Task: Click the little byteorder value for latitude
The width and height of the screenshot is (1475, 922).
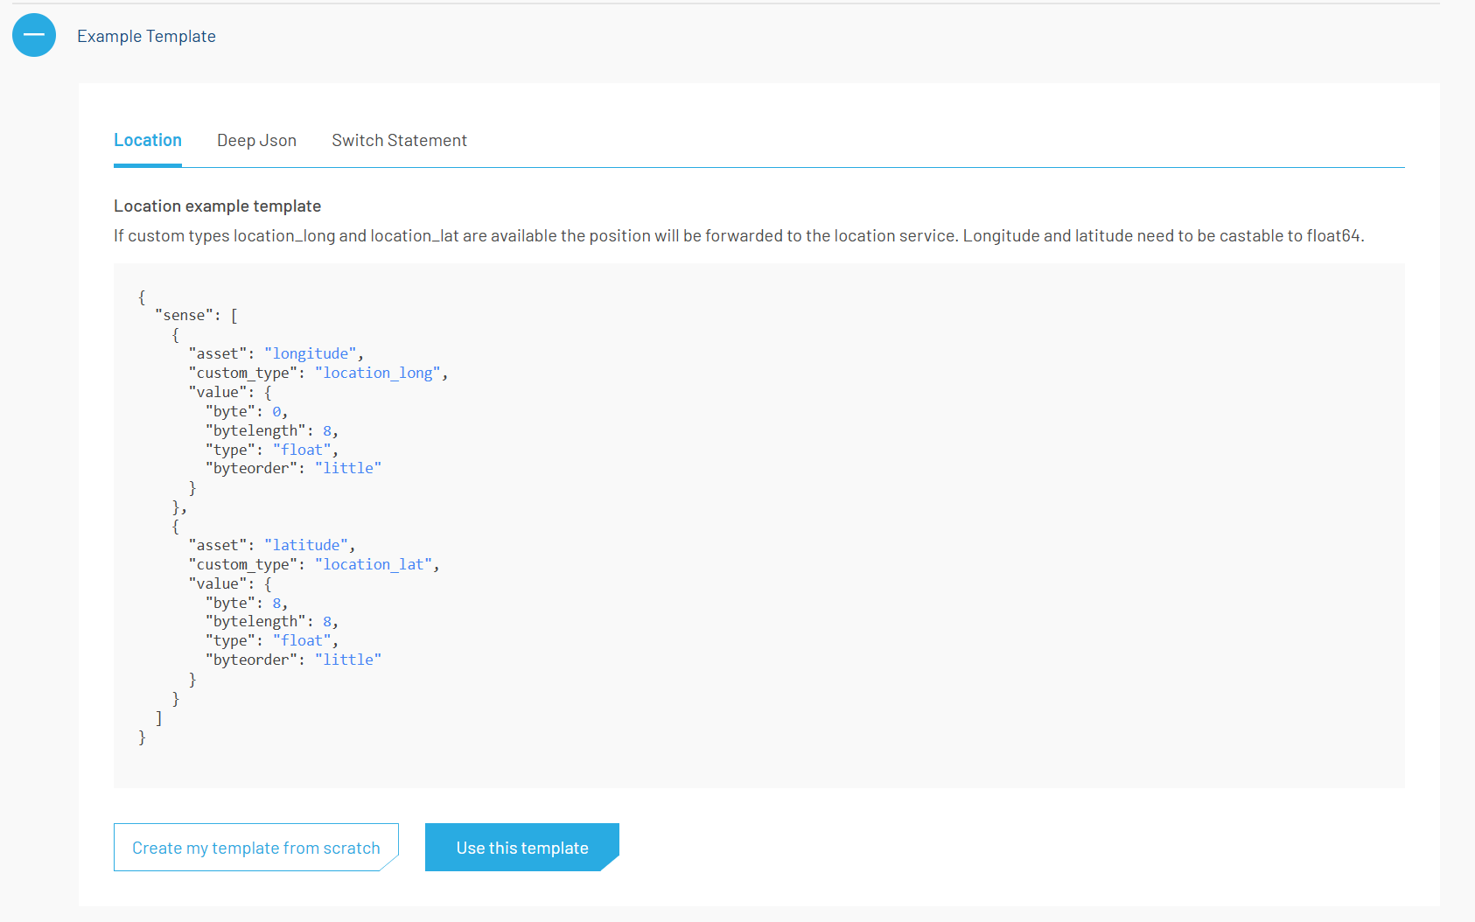Action: point(348,659)
